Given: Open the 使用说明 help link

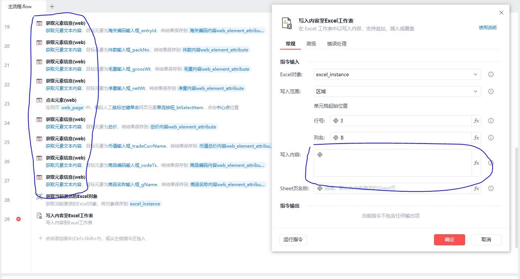Looking at the screenshot, I should pyautogui.click(x=487, y=28).
